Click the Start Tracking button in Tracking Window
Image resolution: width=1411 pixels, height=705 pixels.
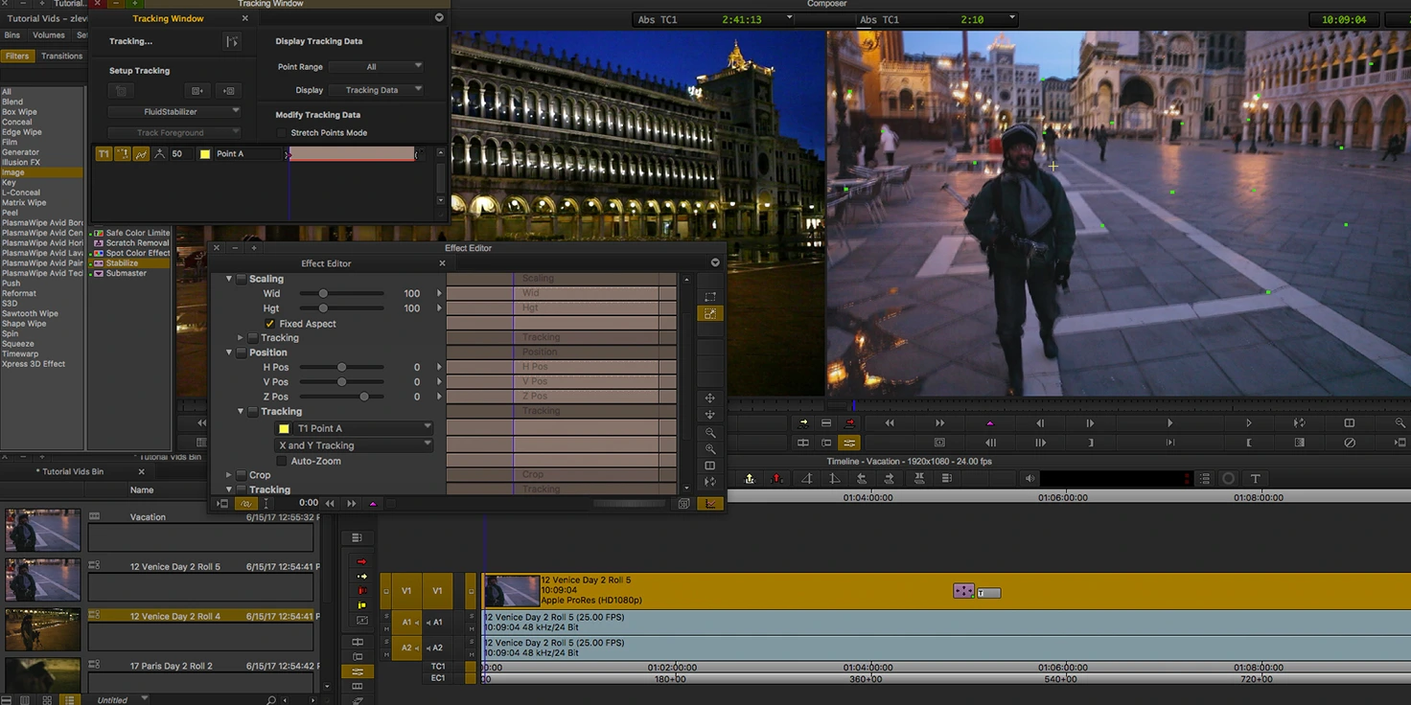(x=231, y=41)
